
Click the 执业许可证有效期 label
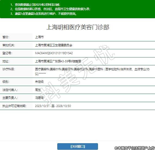coord(14,106)
